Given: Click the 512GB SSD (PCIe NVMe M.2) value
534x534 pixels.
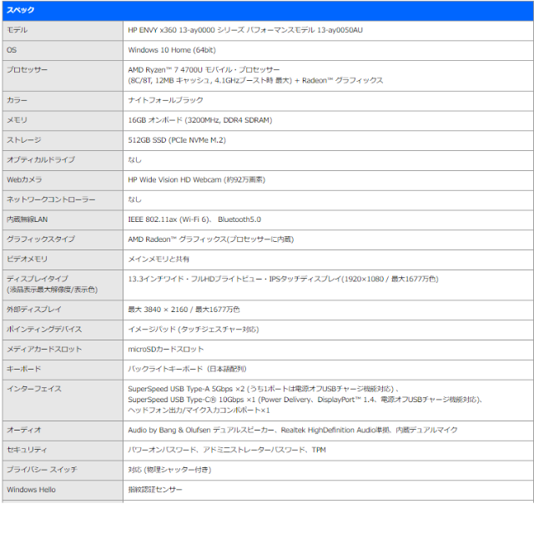Looking at the screenshot, I should click(177, 140).
